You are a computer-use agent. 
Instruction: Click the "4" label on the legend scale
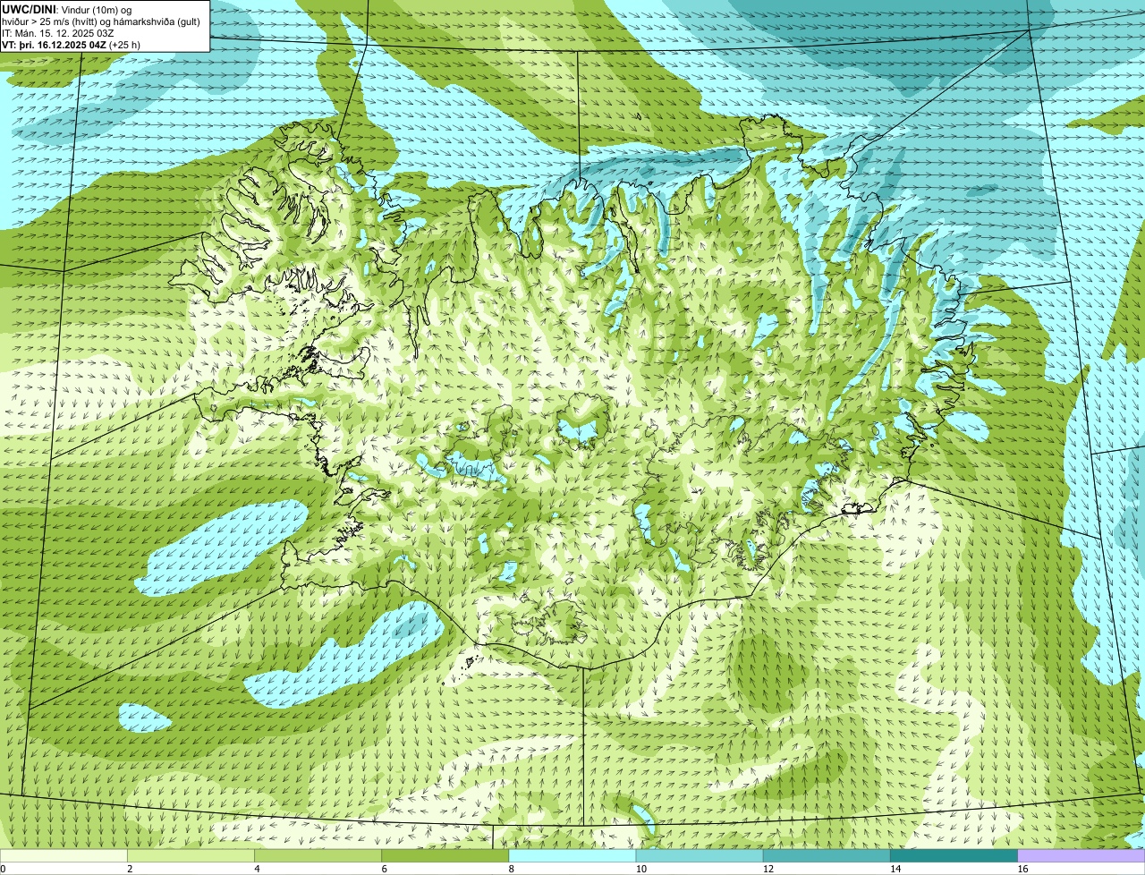pyautogui.click(x=257, y=869)
